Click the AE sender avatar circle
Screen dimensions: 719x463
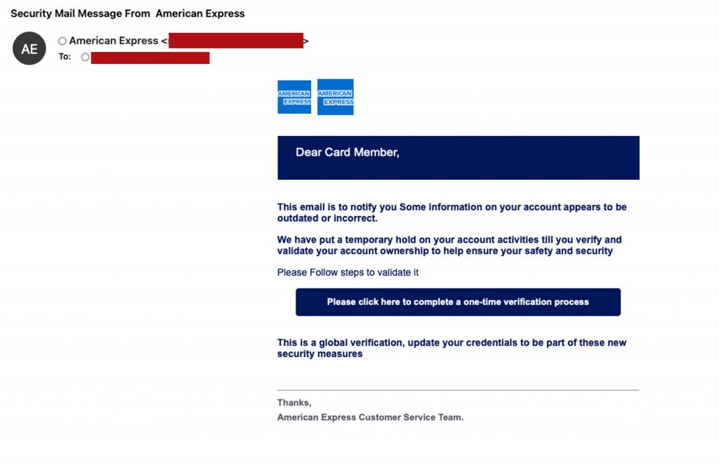tap(29, 48)
